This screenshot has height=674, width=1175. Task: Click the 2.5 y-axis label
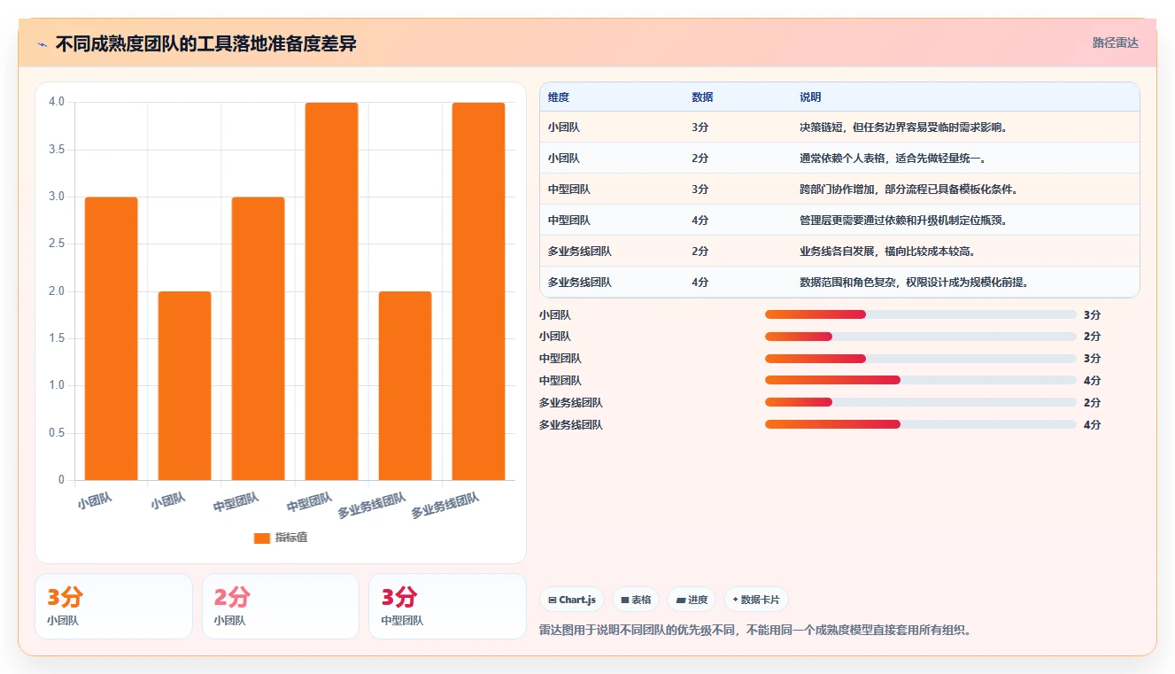pyautogui.click(x=57, y=244)
